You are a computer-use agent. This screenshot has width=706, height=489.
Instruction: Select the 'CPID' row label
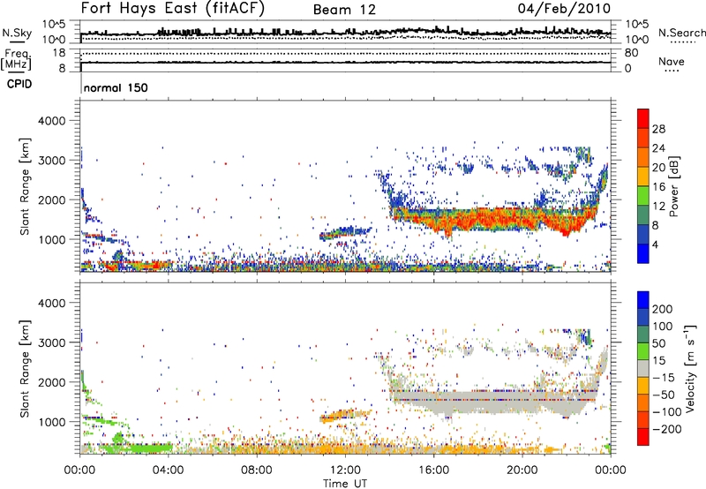19,84
